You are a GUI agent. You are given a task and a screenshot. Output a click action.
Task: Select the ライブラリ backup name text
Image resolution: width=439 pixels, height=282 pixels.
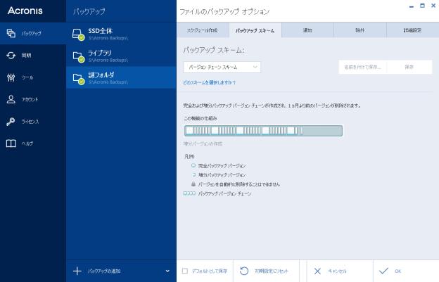[100, 53]
